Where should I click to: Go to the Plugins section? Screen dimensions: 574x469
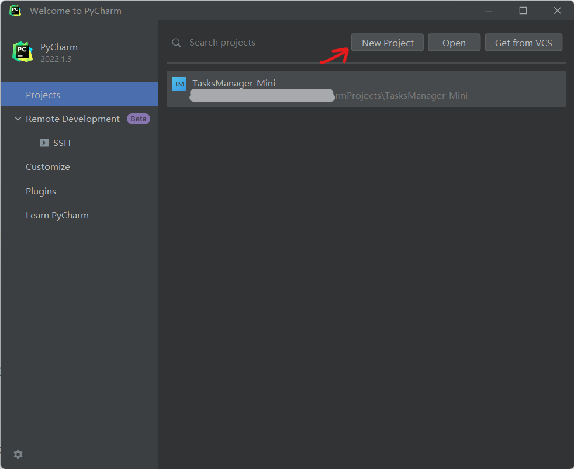(41, 192)
